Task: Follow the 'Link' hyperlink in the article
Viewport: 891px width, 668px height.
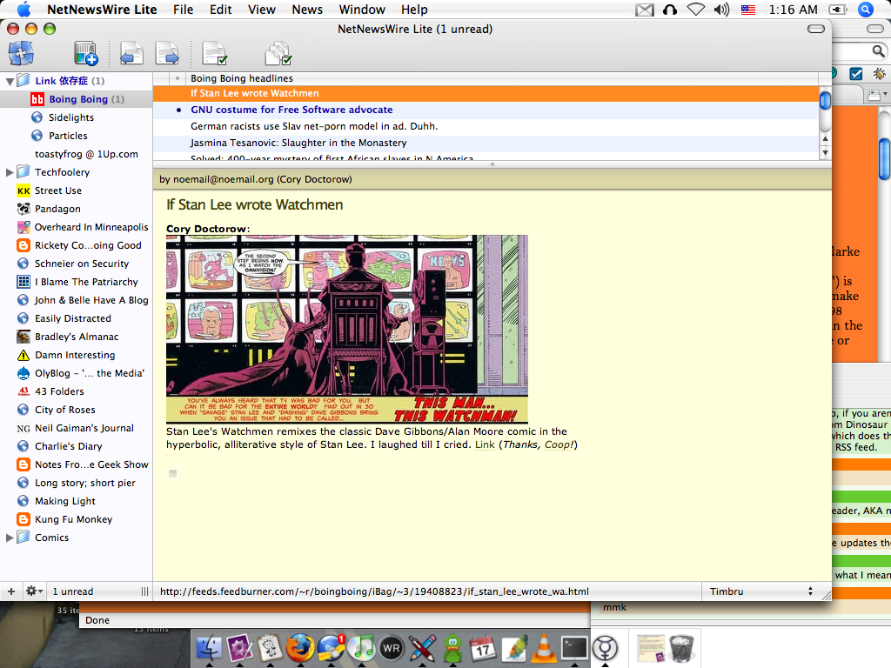Action: pyautogui.click(x=485, y=444)
